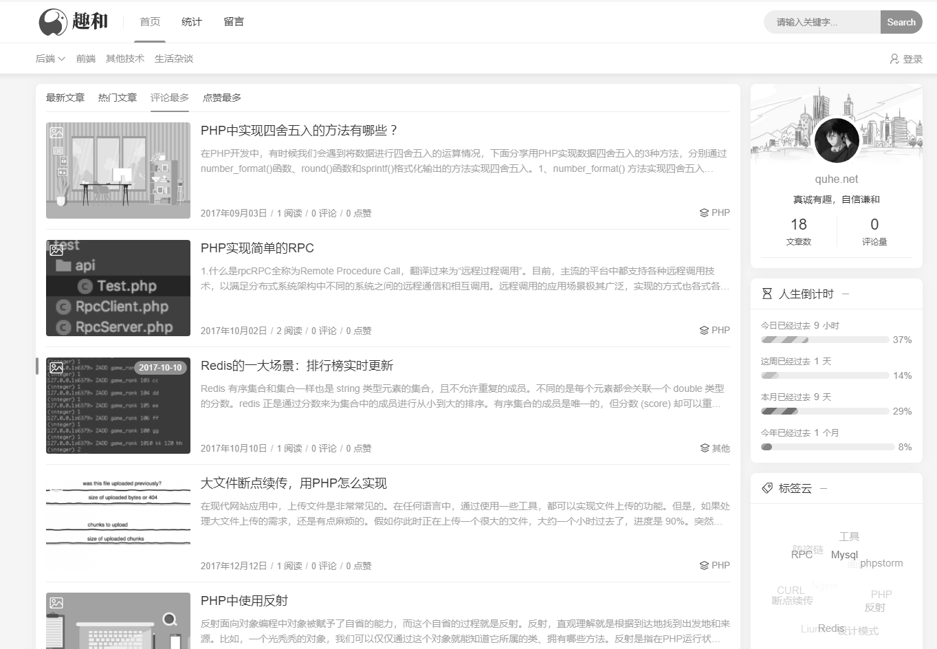Open the 前端 category
This screenshot has width=937, height=649.
(x=86, y=59)
